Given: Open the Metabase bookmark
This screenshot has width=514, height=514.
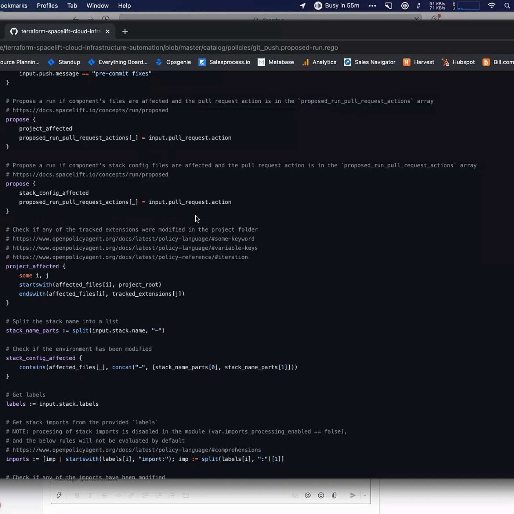Looking at the screenshot, I should coord(276,62).
